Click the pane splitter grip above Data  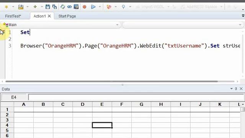click(122, 85)
